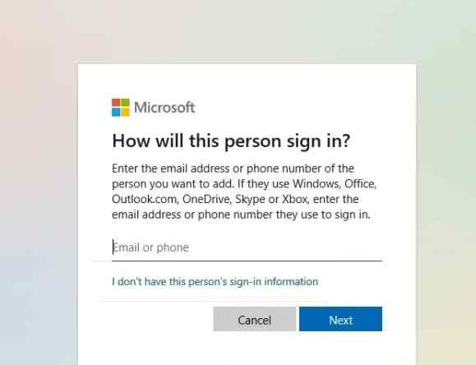Click the word "Outlook.com" in the description
476x365 pixels.
[x=145, y=199]
